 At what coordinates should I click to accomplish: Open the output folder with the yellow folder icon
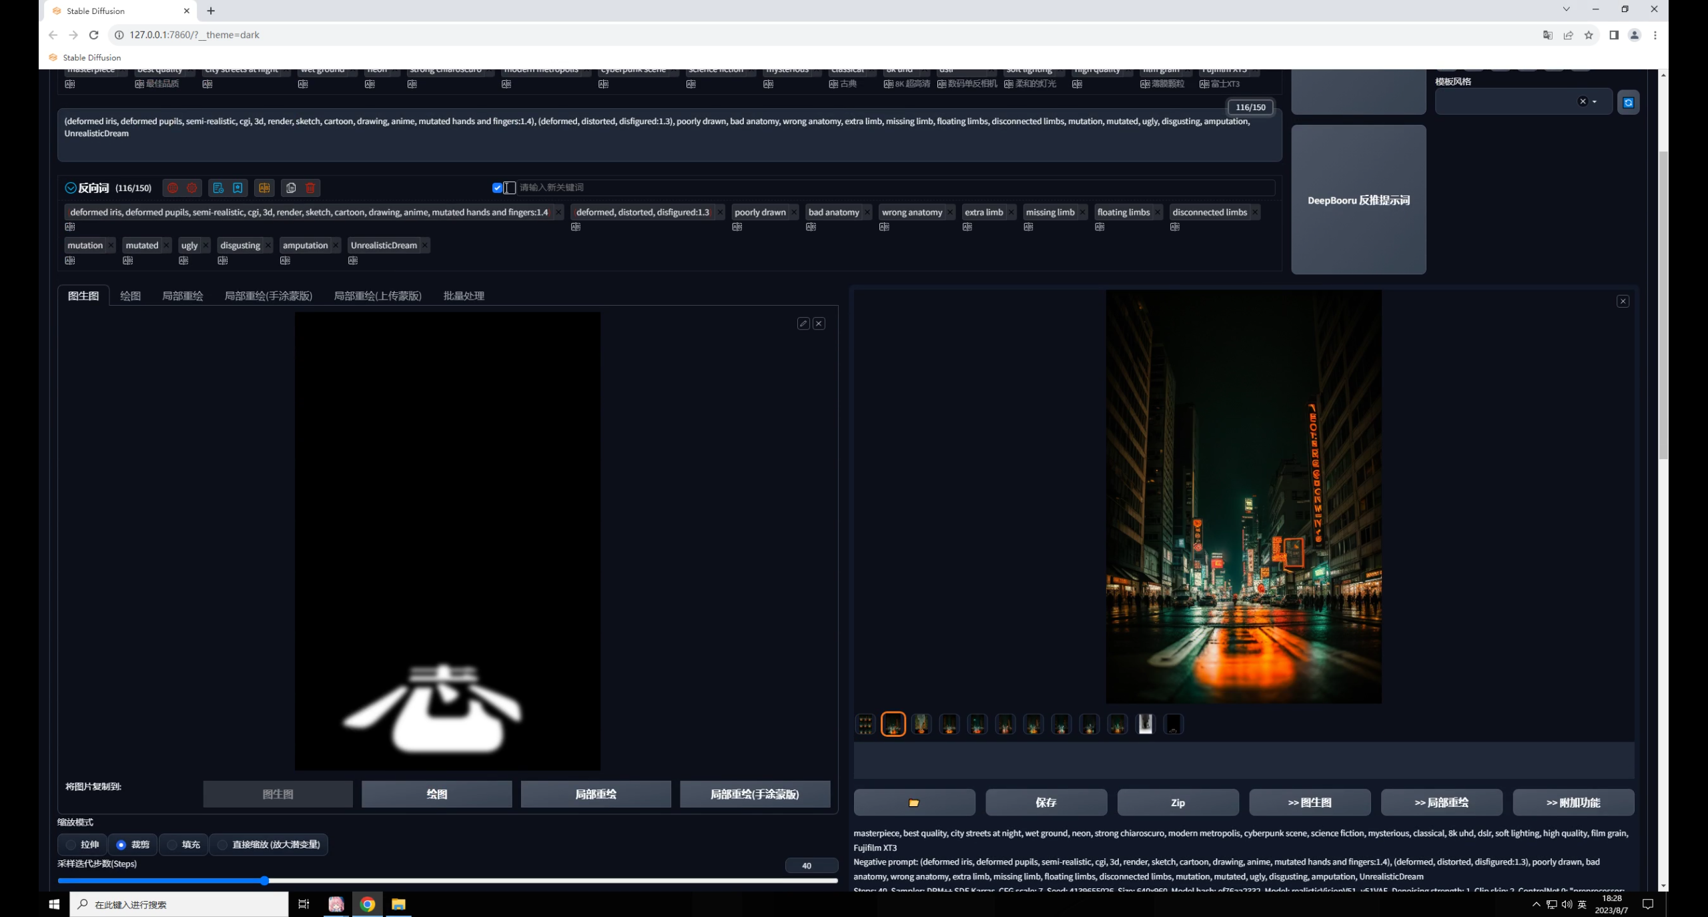(914, 802)
